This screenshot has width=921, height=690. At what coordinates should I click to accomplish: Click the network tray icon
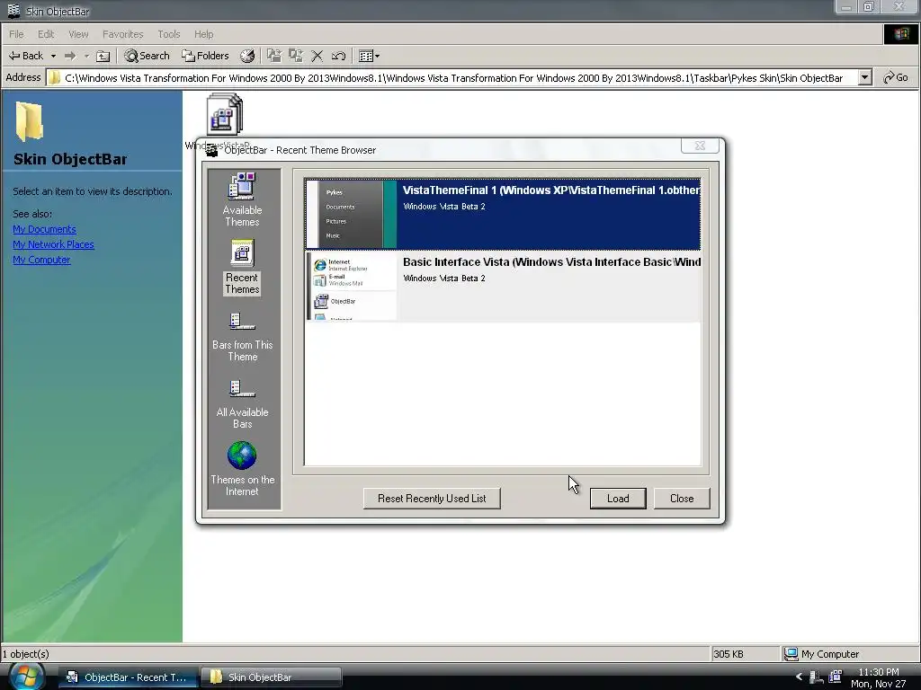(x=816, y=677)
